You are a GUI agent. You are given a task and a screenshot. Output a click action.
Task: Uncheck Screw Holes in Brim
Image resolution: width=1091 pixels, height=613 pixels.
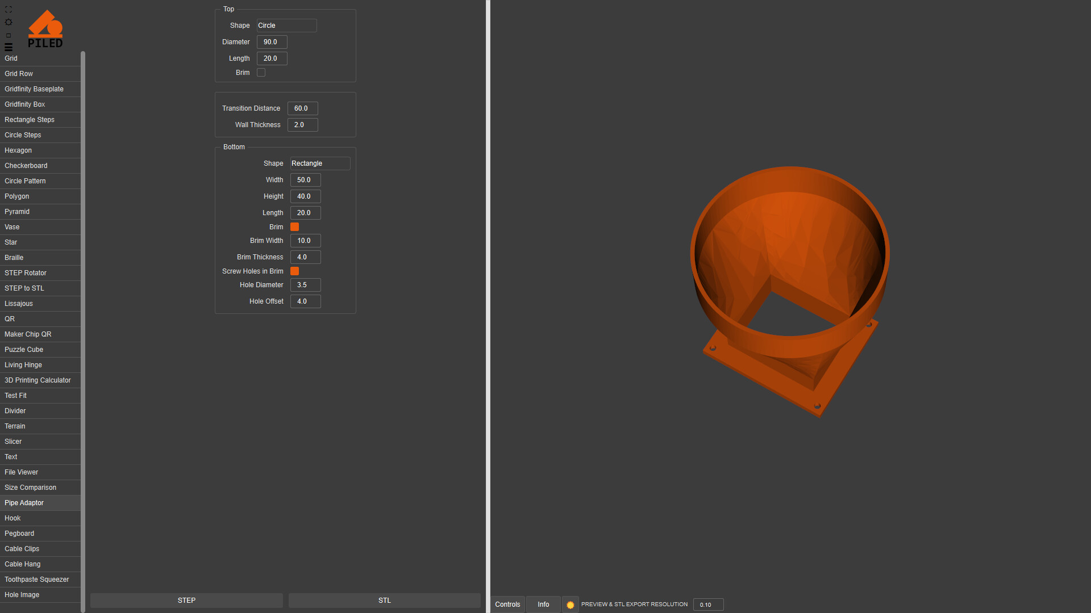click(x=295, y=271)
